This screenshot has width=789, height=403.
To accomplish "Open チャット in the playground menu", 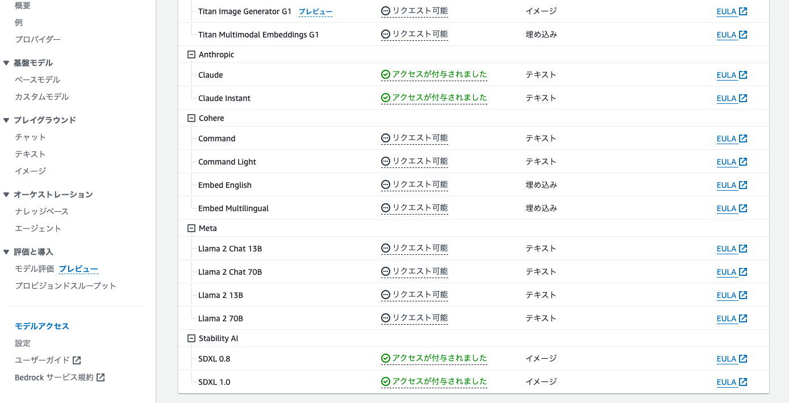I will 31,137.
